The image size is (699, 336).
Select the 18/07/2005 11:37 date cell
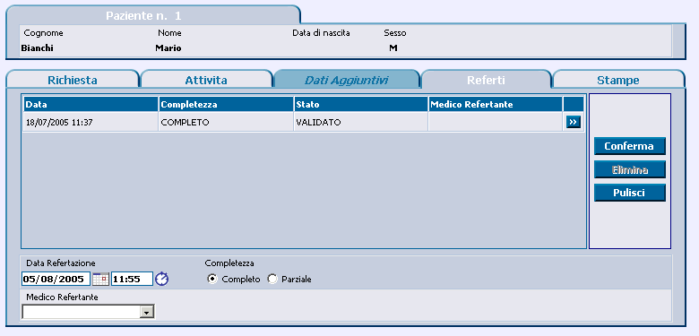coord(91,122)
